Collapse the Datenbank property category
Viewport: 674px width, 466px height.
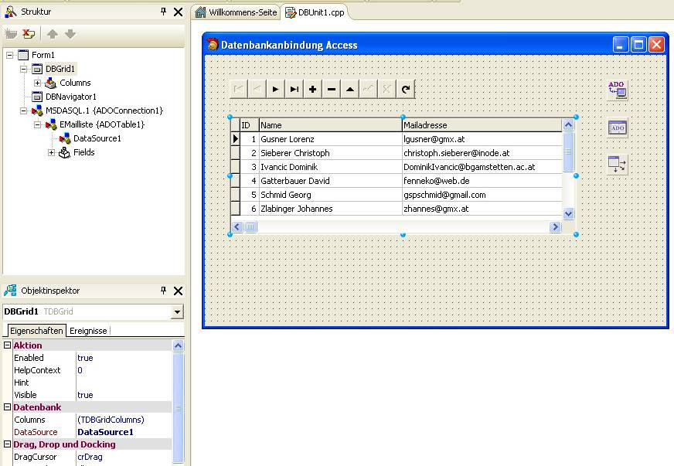point(8,407)
